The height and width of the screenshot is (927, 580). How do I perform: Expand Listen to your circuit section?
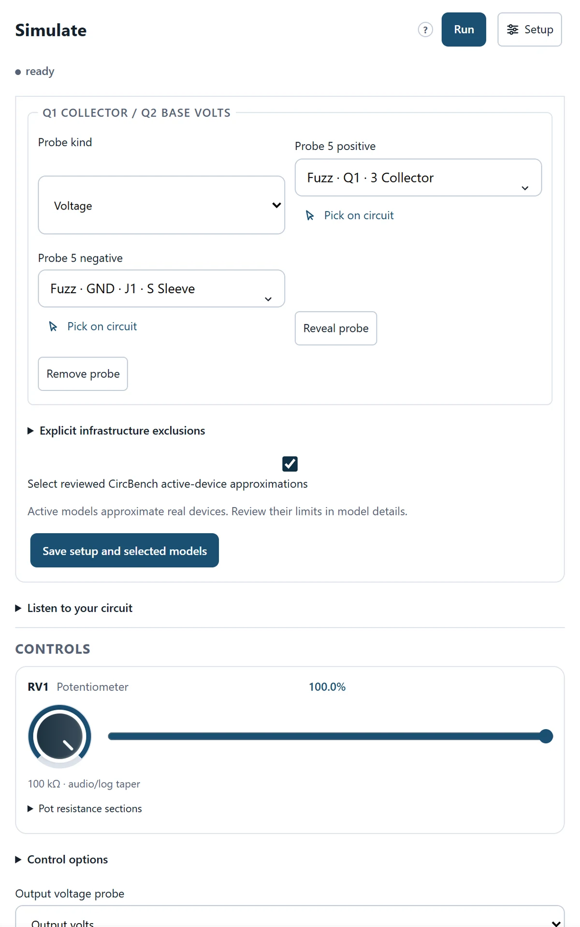74,608
